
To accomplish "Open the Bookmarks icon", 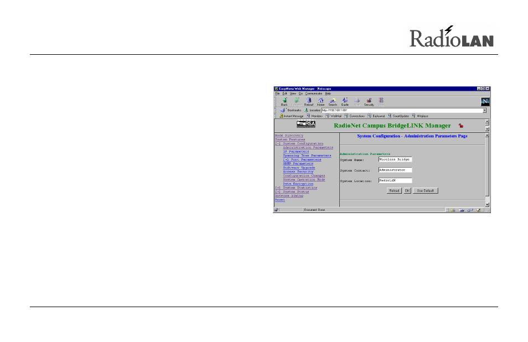I will (282, 111).
